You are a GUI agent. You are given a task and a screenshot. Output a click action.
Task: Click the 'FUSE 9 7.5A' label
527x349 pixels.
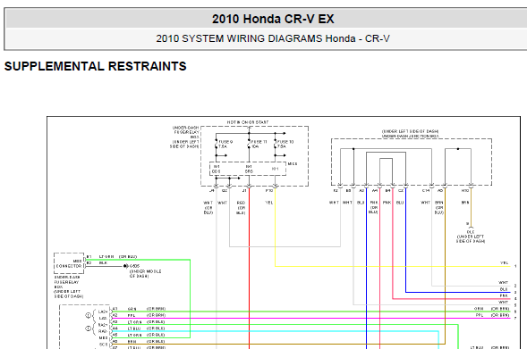225,145
